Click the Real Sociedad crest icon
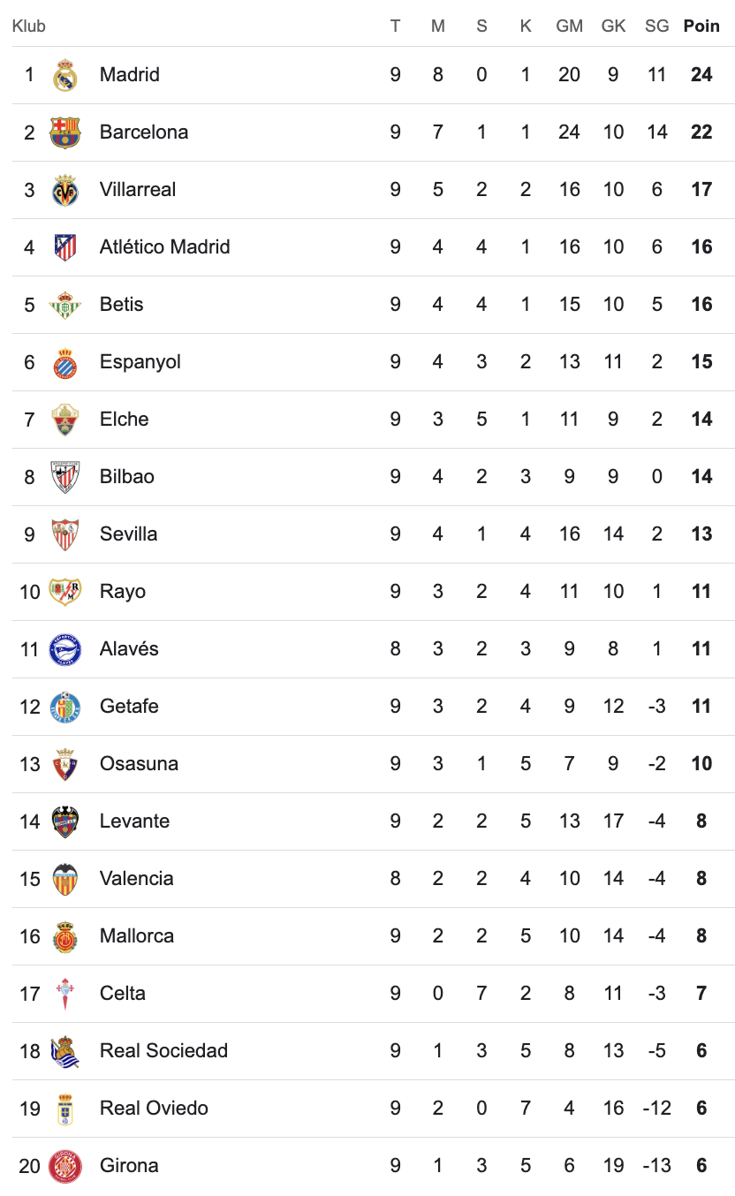Screen dimensions: 735x1196 tap(65, 1051)
